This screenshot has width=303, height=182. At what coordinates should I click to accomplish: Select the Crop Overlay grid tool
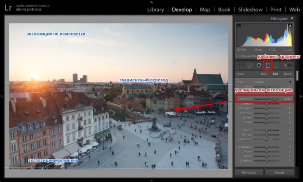coord(240,65)
